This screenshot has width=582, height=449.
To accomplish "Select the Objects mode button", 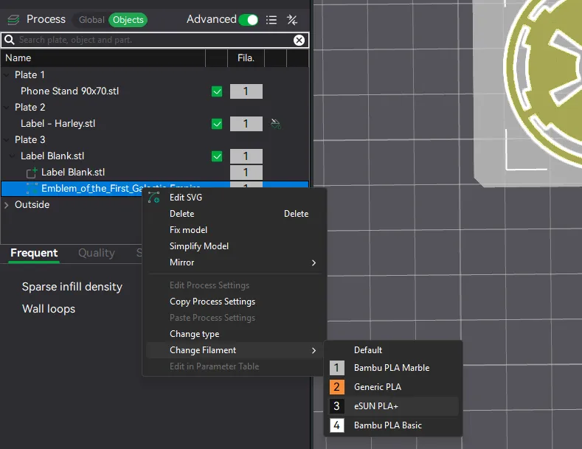I will 128,20.
